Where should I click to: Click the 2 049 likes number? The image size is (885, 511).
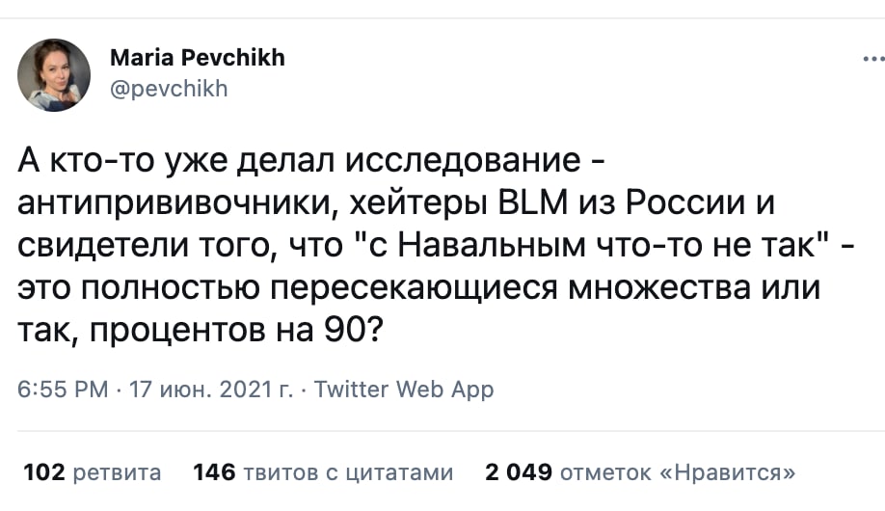pos(519,472)
